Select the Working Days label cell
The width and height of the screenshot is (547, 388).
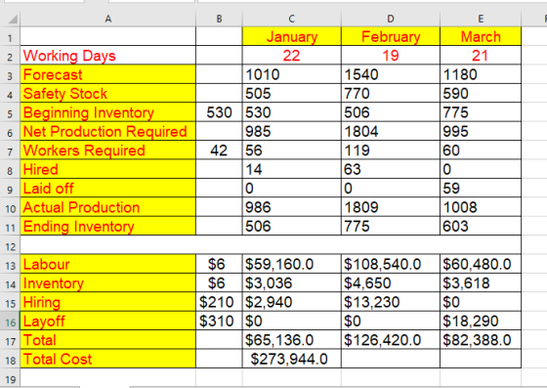point(108,56)
